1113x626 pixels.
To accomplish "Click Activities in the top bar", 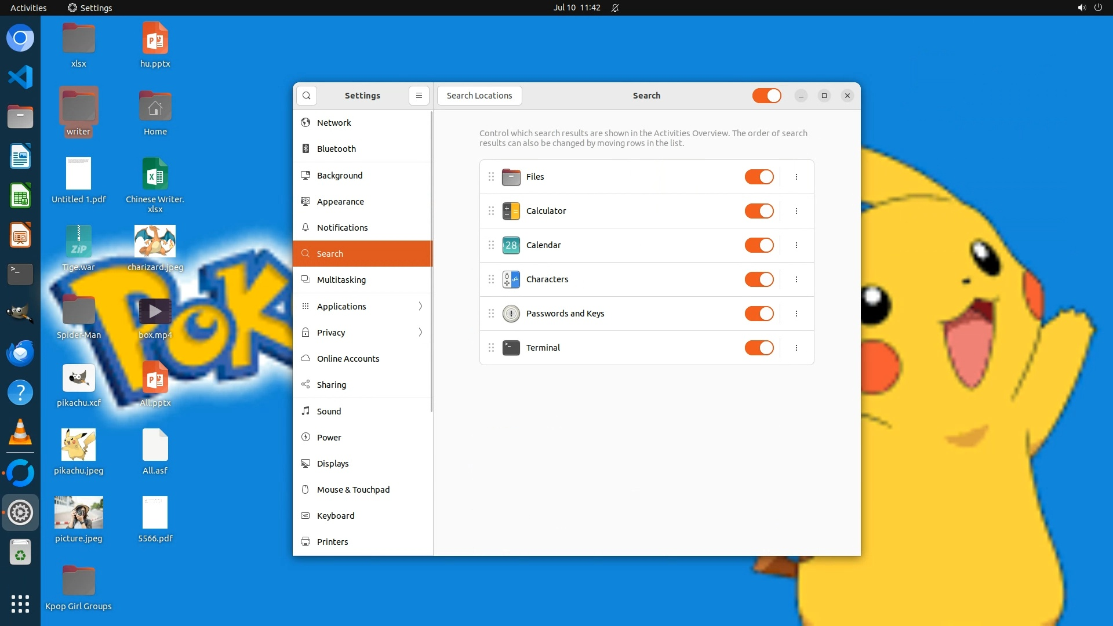I will click(x=28, y=8).
